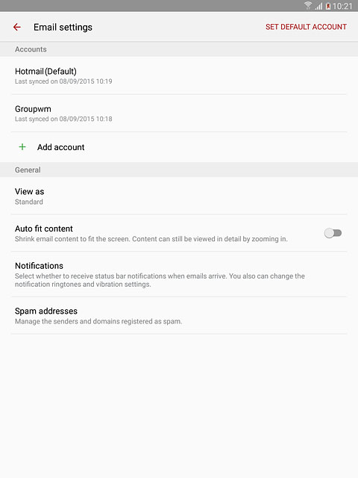
Task: Open the View as Standard option
Action: tap(179, 196)
